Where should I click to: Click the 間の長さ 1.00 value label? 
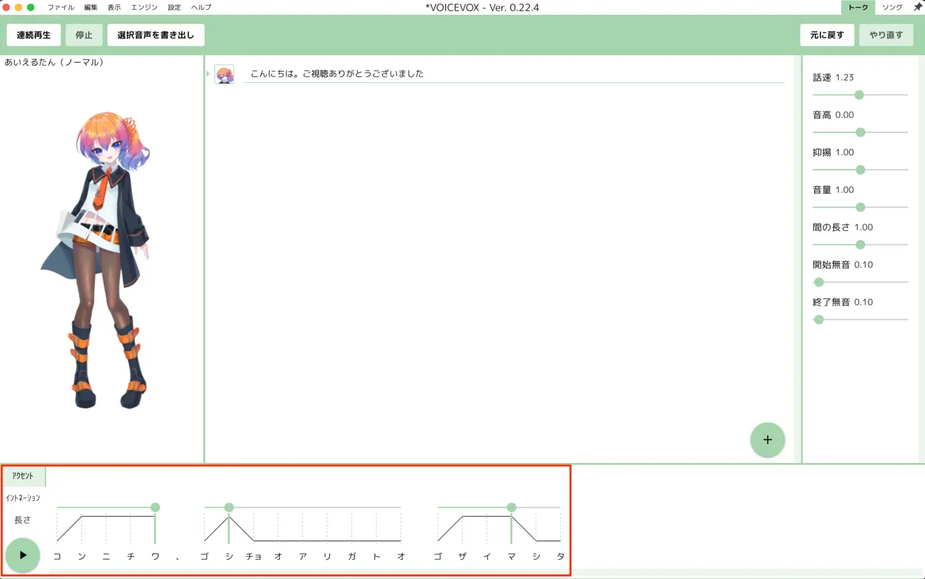[843, 227]
